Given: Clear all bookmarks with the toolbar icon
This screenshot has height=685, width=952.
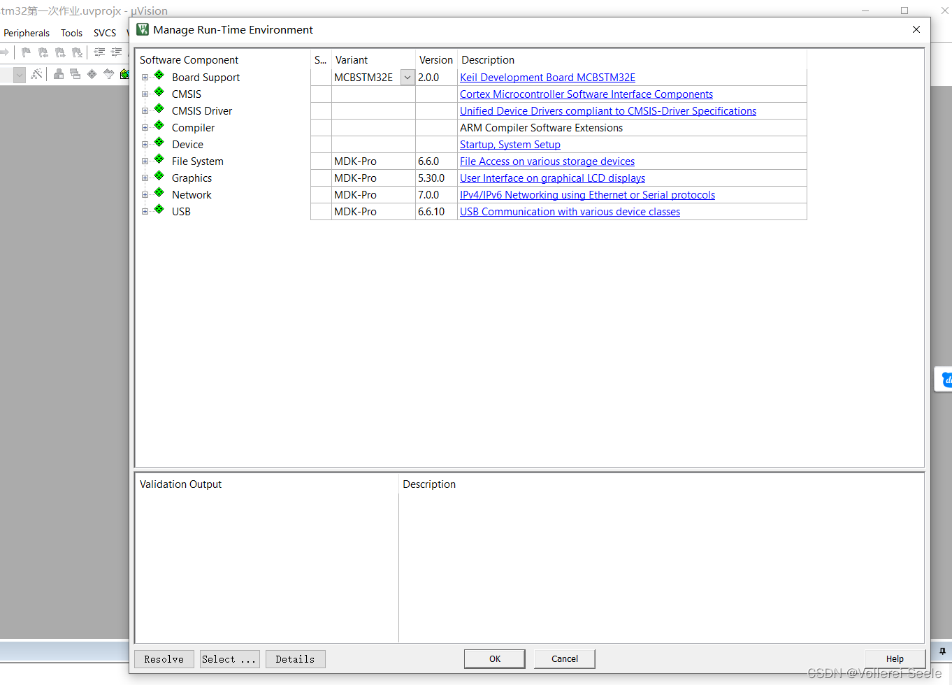Looking at the screenshot, I should (x=77, y=52).
